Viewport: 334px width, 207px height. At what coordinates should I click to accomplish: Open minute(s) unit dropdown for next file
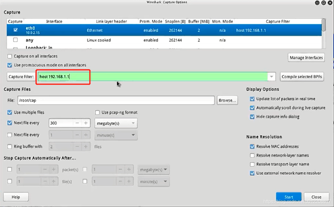click(116, 135)
